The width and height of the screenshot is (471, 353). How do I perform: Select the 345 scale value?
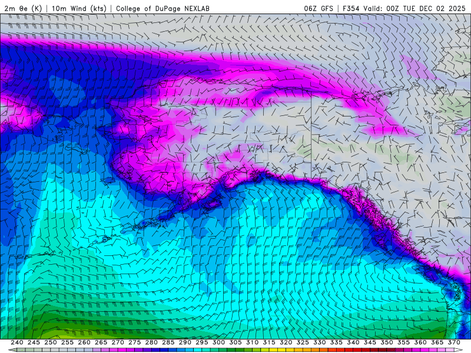pos(370,342)
